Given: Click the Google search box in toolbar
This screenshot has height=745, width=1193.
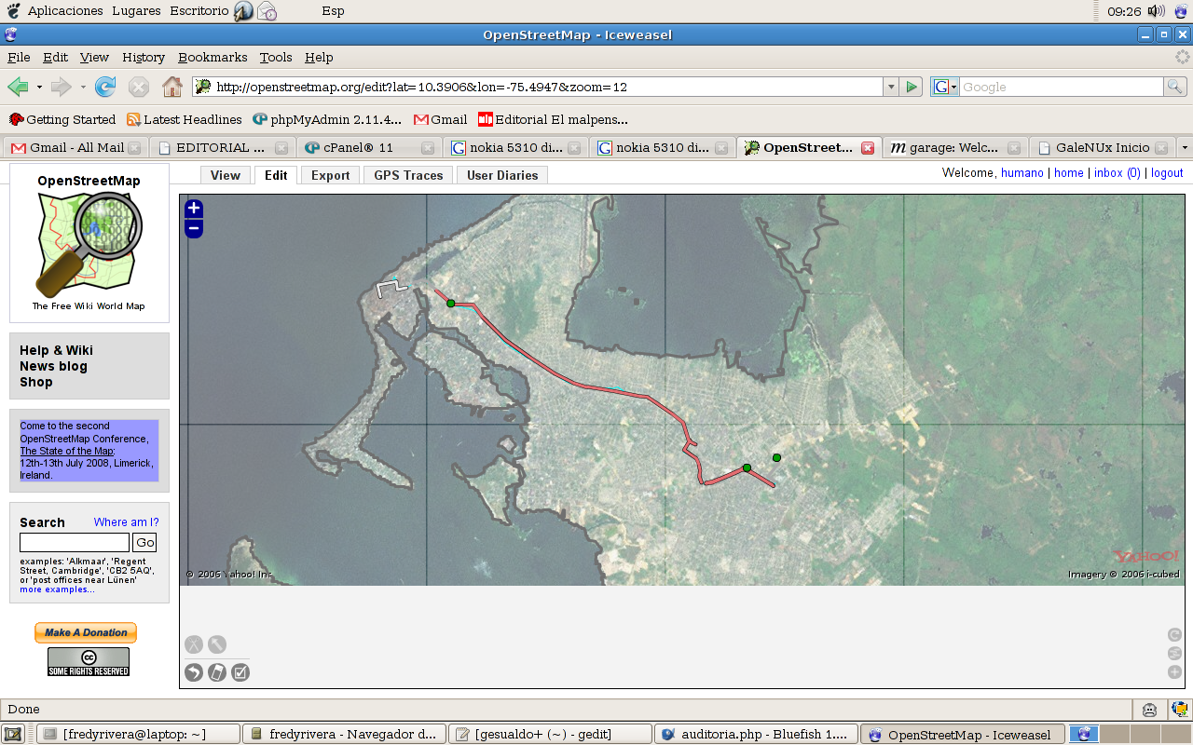Looking at the screenshot, I should pos(1063,87).
